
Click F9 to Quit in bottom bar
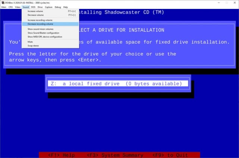coord(170,155)
